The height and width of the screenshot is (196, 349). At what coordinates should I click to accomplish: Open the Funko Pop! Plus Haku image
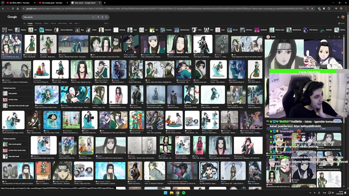(x=52, y=120)
